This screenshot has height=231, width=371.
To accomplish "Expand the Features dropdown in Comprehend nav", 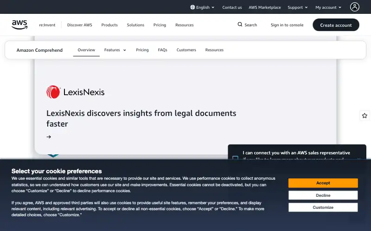I will pyautogui.click(x=115, y=50).
